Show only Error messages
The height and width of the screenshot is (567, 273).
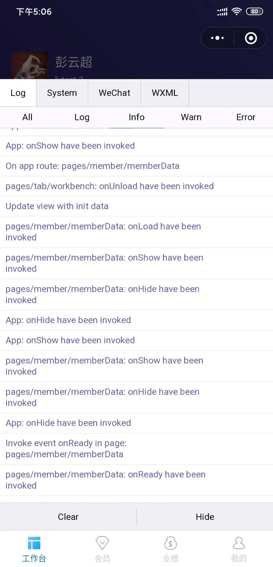click(x=246, y=117)
